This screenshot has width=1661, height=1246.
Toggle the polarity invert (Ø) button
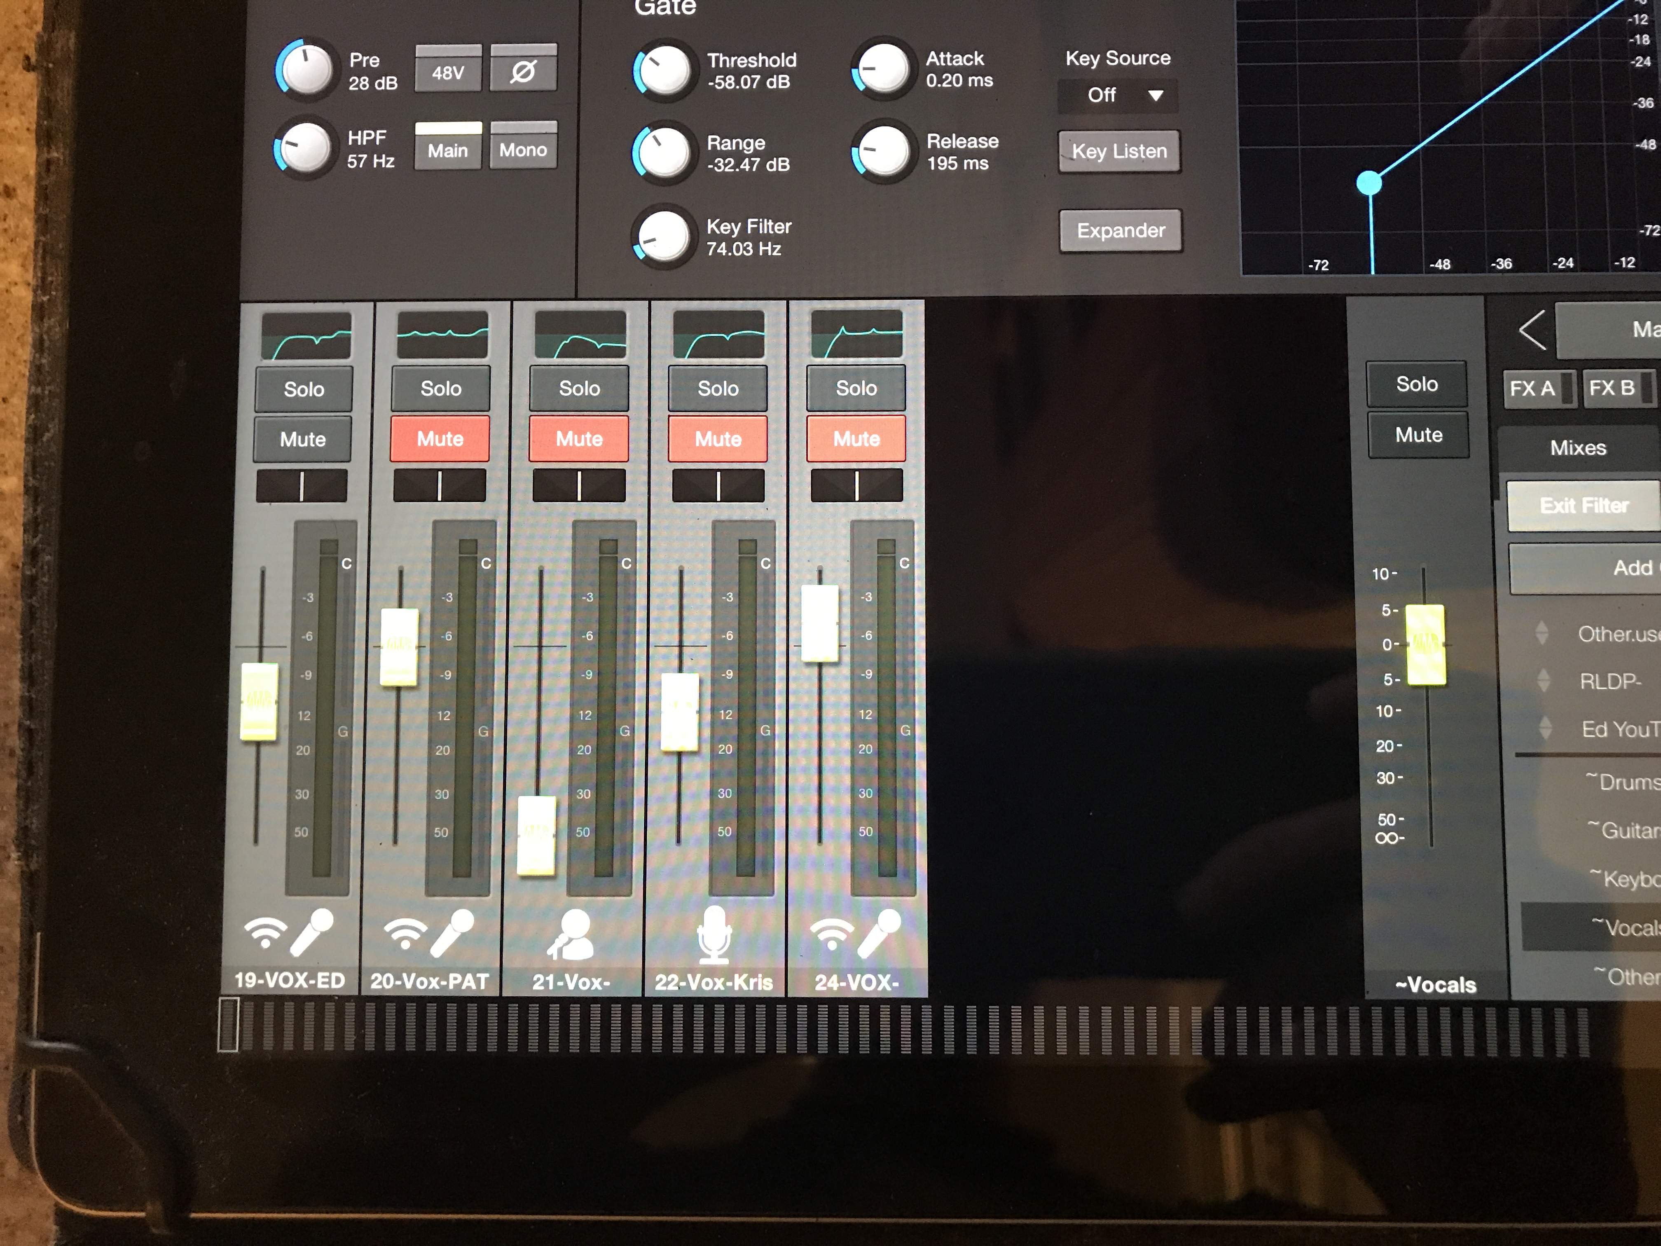point(523,68)
